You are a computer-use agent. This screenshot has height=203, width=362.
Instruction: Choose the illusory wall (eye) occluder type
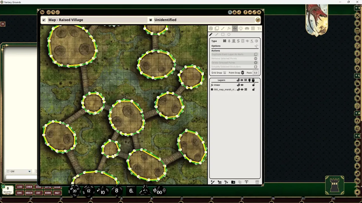point(247,41)
